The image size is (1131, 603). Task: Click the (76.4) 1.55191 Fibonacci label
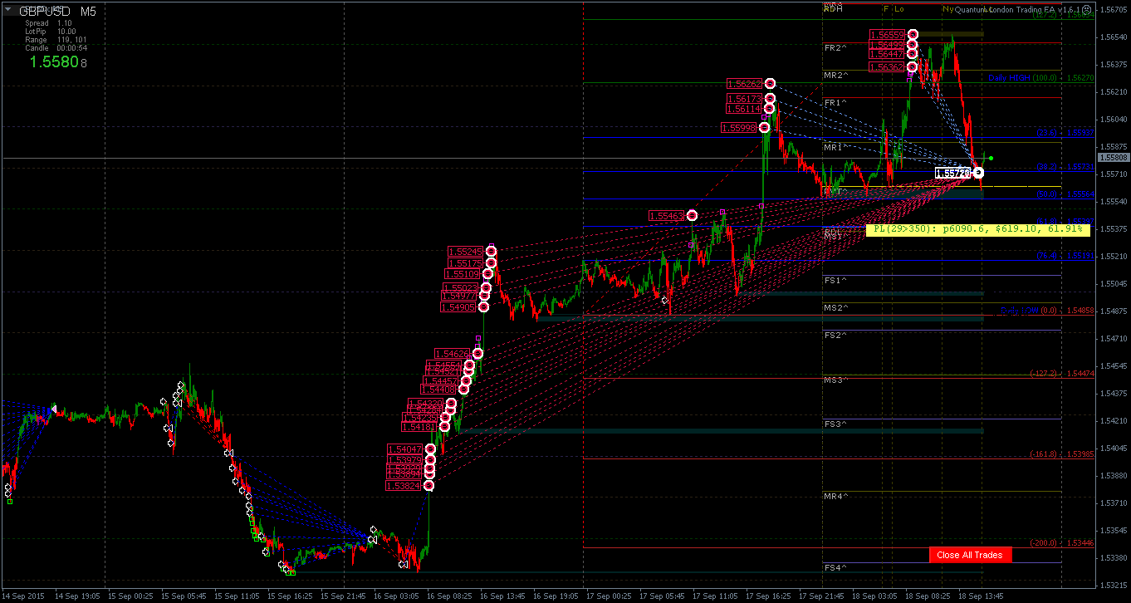pos(1066,256)
